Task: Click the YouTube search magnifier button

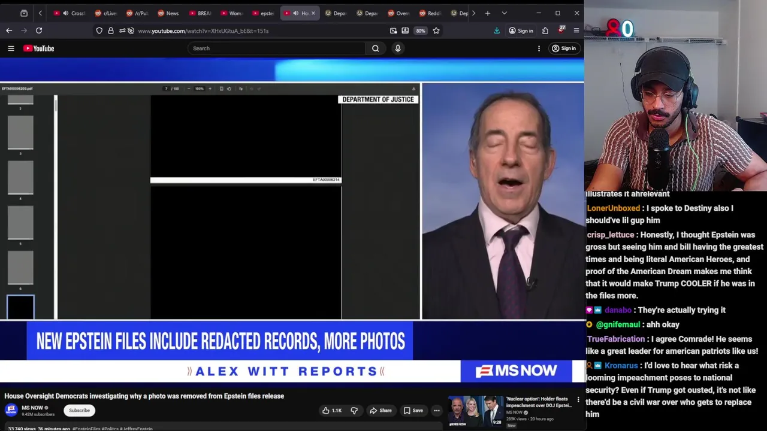Action: pyautogui.click(x=376, y=48)
